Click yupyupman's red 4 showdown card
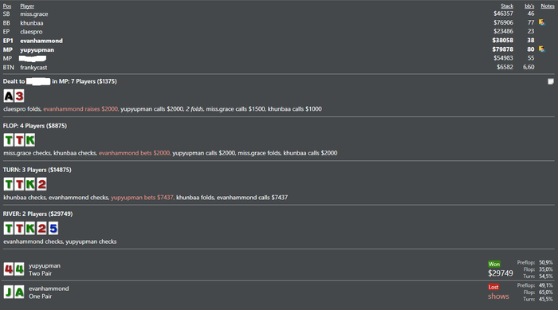Screen dimensions: 558x310 [x=9, y=269]
